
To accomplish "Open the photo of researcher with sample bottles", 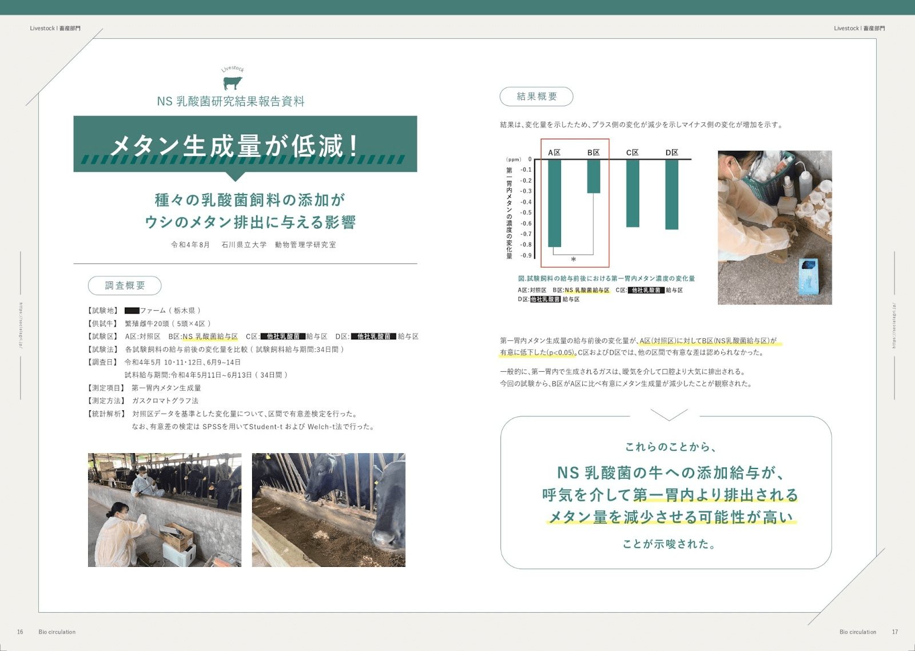I will coord(774,227).
